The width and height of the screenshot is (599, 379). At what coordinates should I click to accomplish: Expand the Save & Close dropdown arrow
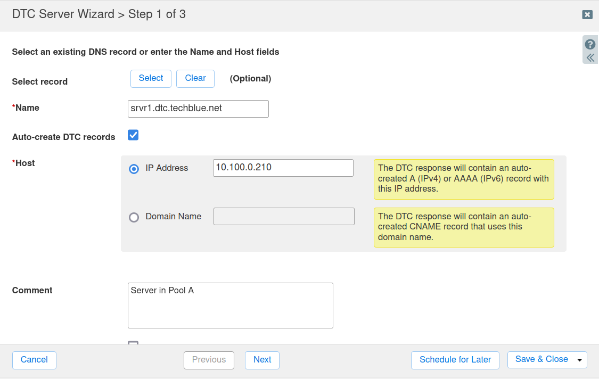(x=579, y=360)
